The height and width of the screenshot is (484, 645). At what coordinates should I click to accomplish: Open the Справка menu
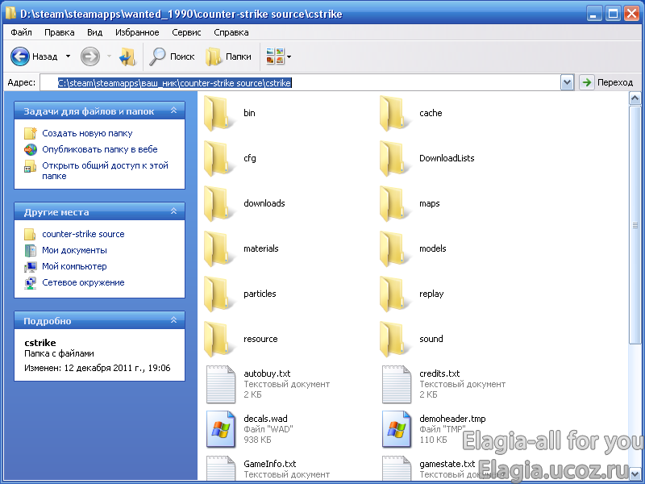231,32
